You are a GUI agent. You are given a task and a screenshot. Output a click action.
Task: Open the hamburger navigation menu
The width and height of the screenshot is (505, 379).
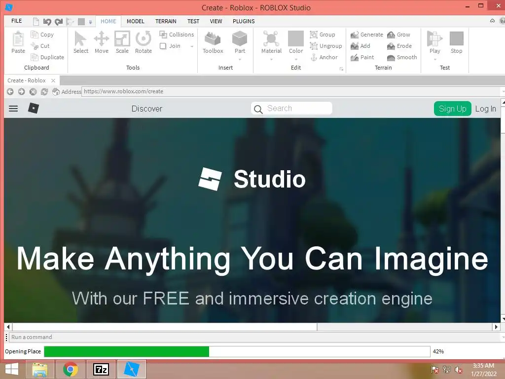point(13,109)
